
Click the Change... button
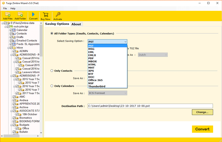click(202, 112)
